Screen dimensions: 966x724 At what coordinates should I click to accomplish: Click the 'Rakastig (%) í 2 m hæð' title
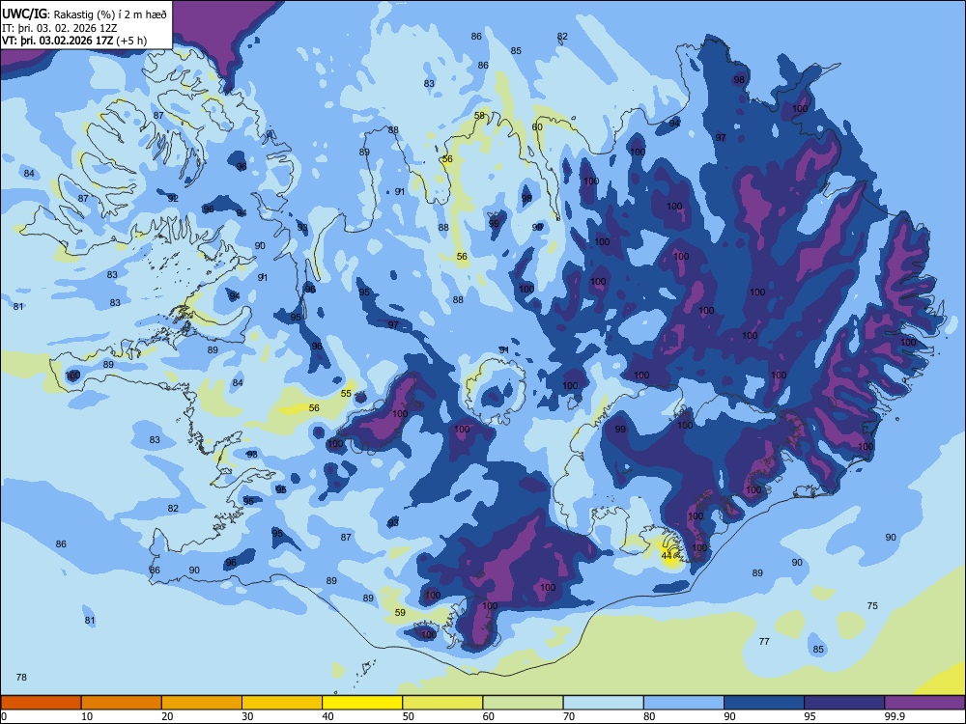click(x=111, y=14)
